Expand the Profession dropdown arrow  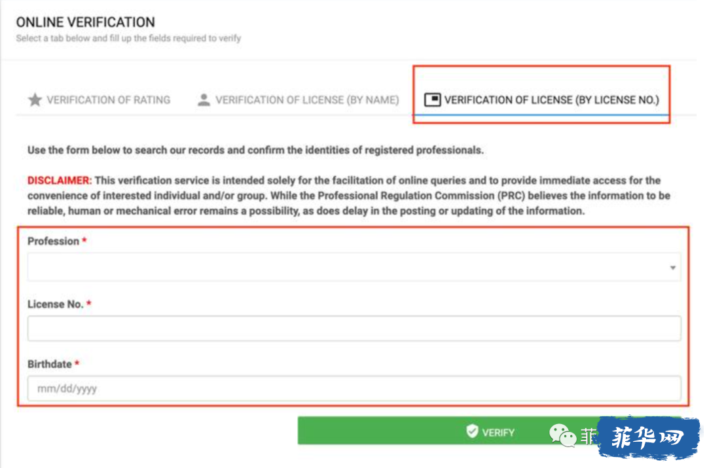click(672, 268)
